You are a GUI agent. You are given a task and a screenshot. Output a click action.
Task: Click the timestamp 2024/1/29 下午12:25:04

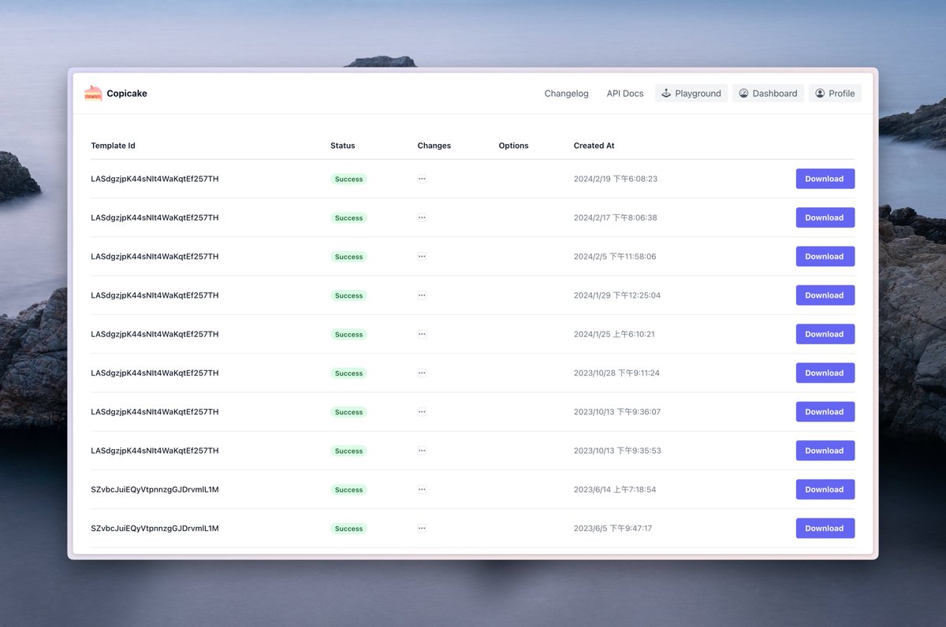pos(617,295)
